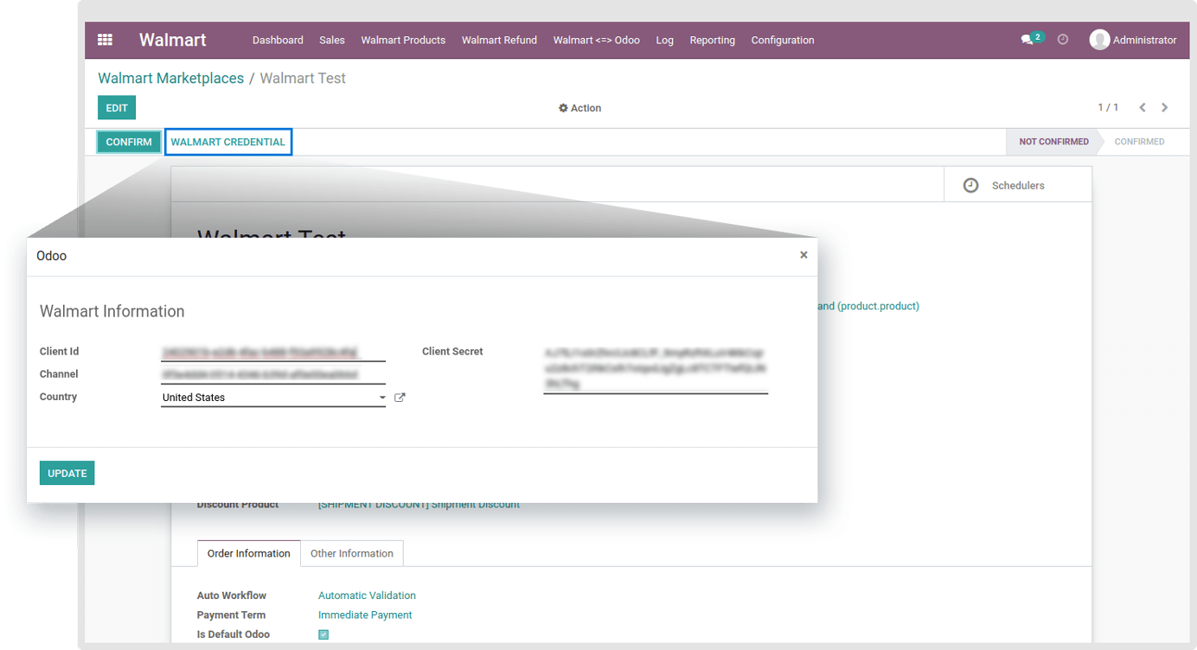This screenshot has height=650, width=1197.
Task: Click the 'Payment Term' label
Action: (231, 615)
